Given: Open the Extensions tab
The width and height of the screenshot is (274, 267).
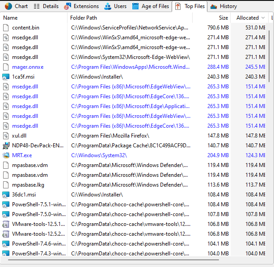Looking at the screenshot, I should 81,6.
